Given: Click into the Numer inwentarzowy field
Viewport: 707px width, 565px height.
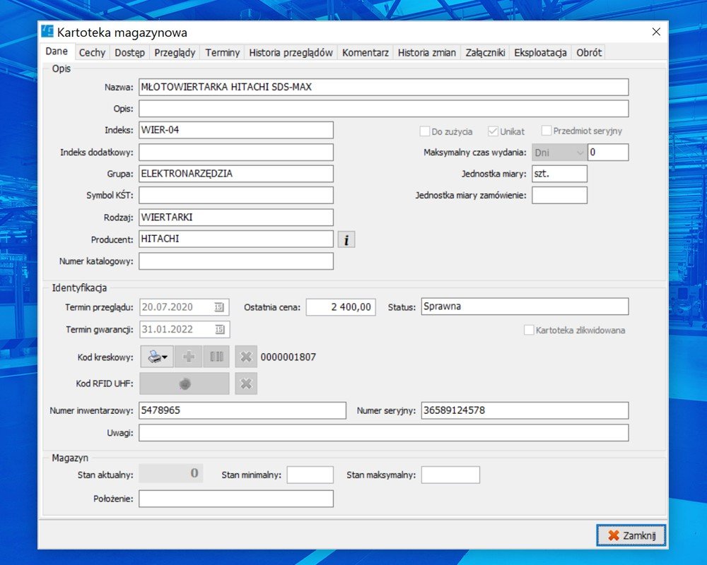Looking at the screenshot, I should coord(242,410).
